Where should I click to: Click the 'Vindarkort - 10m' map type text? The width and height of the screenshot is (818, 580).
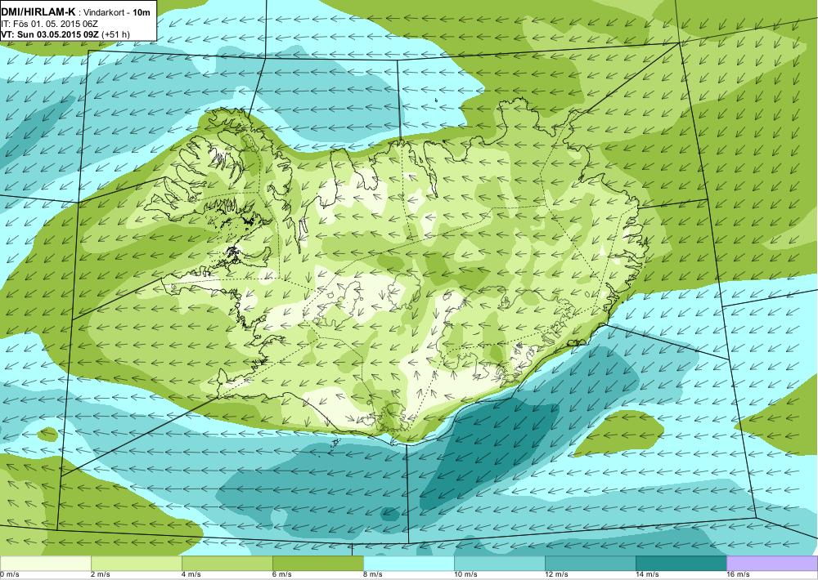point(115,14)
